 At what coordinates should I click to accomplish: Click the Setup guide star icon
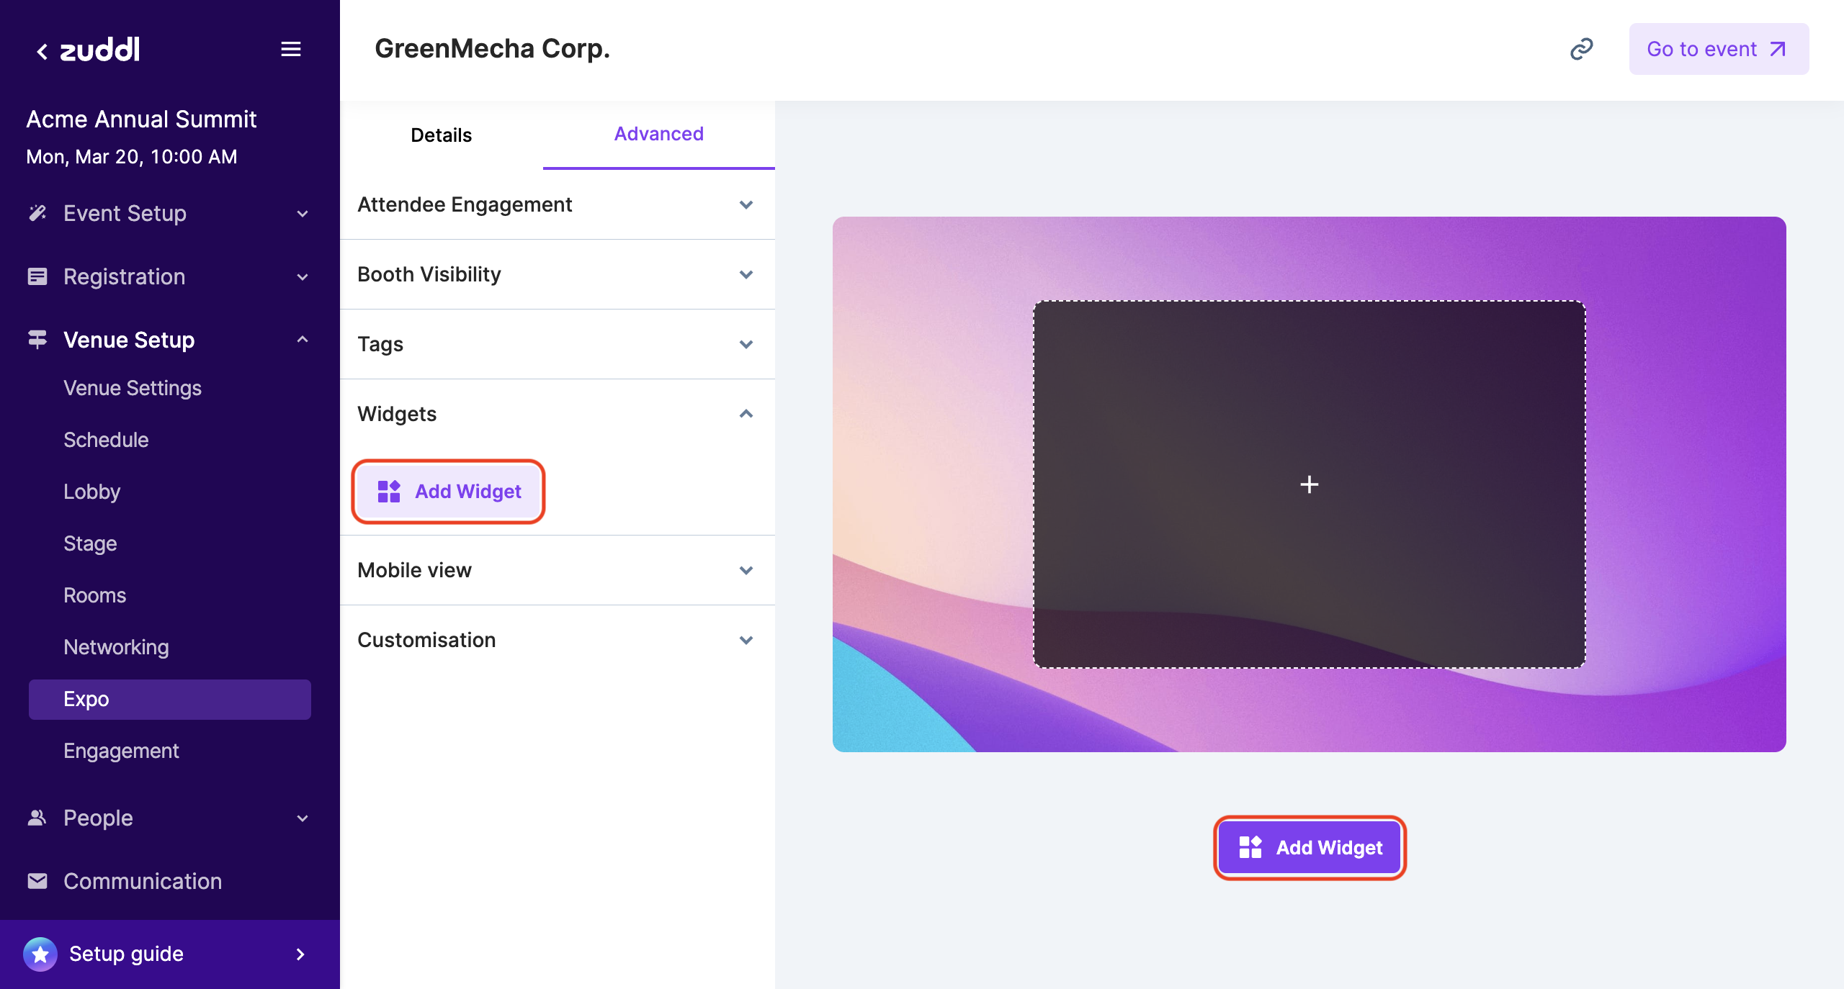point(40,954)
